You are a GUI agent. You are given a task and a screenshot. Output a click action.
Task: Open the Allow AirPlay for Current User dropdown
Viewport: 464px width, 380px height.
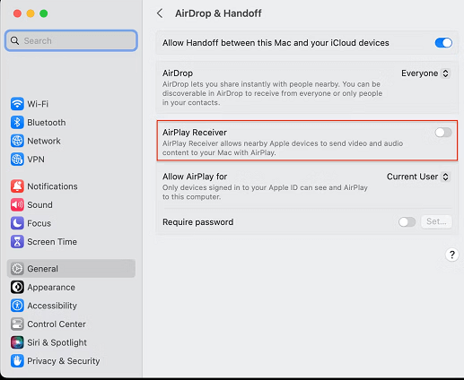418,177
